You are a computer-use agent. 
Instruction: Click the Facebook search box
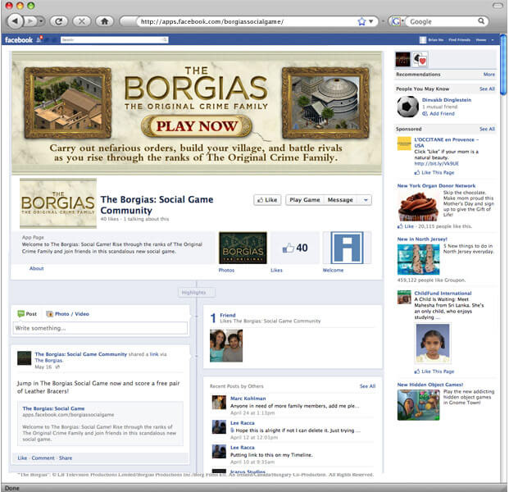(x=114, y=39)
